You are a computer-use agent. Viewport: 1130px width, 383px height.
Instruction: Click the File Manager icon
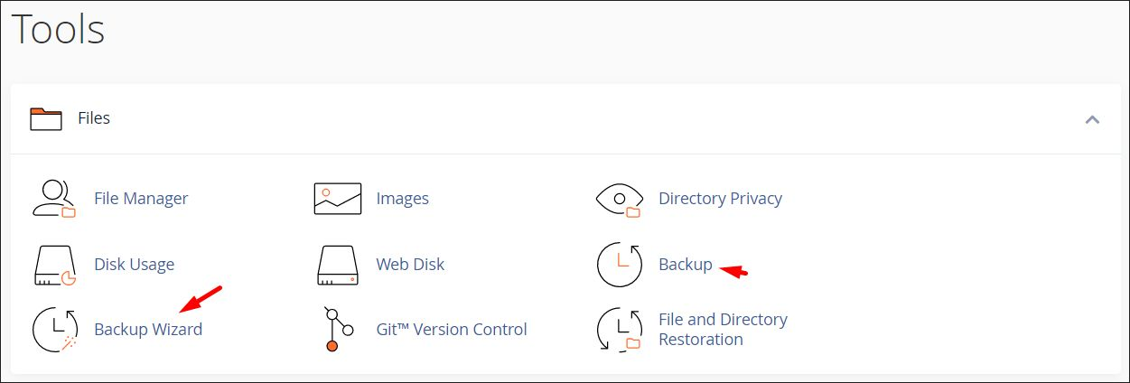(x=54, y=199)
